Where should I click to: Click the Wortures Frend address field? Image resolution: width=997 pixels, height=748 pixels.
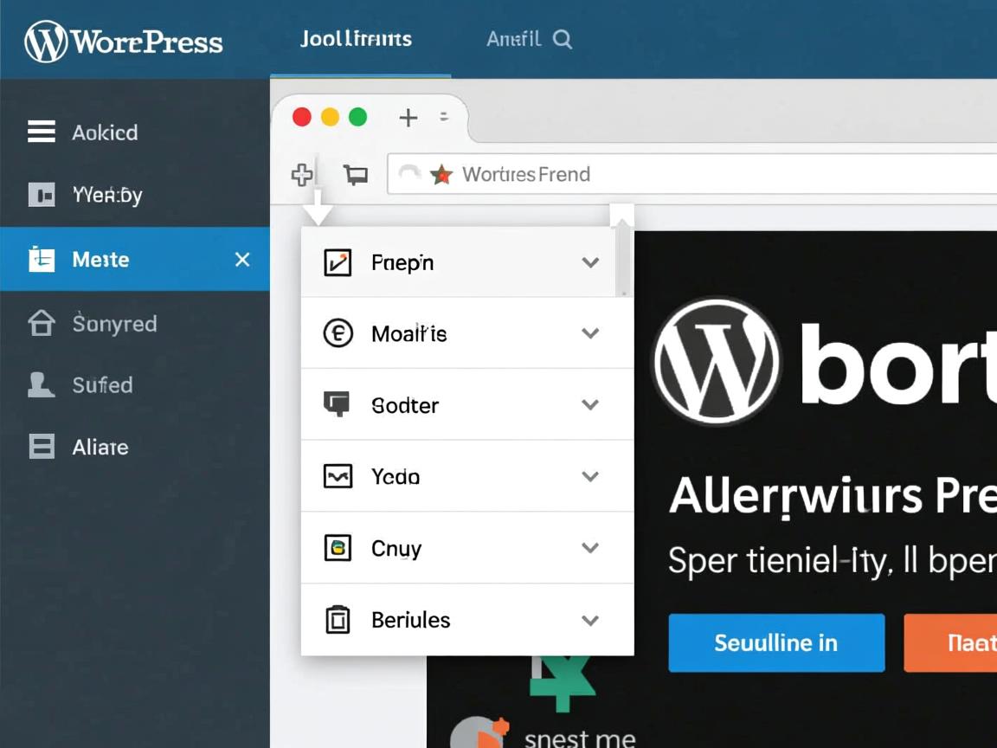(x=692, y=175)
